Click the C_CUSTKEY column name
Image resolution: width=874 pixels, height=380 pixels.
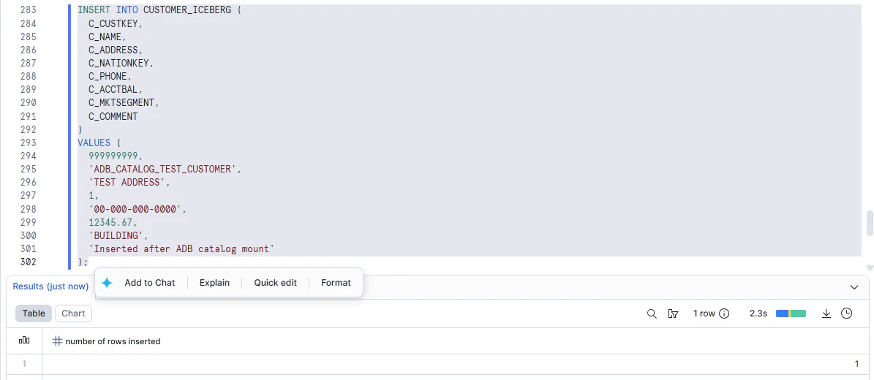click(x=114, y=23)
